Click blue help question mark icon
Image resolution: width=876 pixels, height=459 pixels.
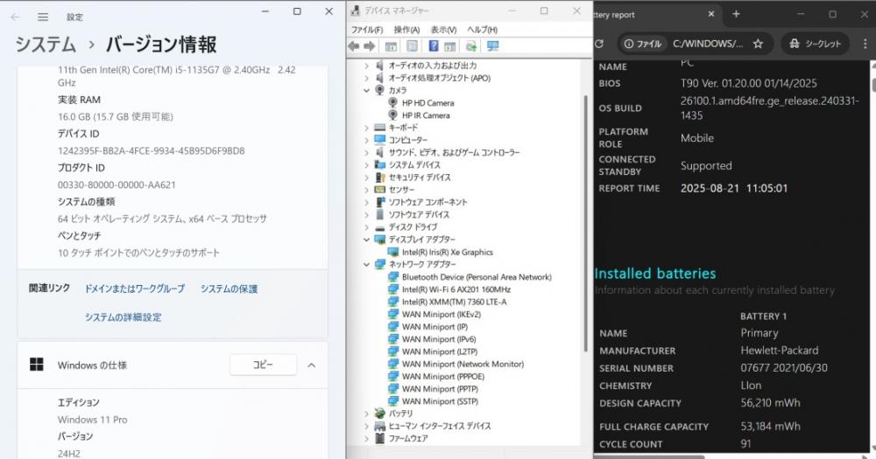coord(434,46)
